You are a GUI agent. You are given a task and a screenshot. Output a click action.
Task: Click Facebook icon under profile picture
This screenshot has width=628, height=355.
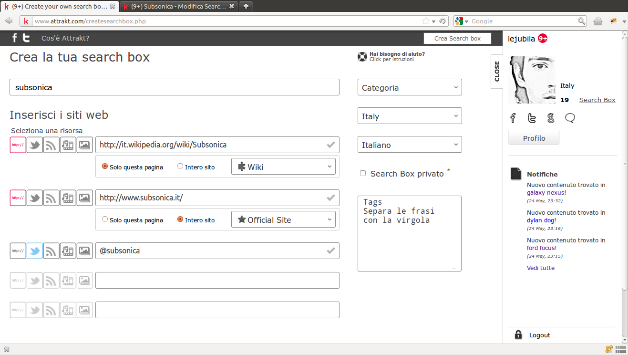click(x=513, y=118)
